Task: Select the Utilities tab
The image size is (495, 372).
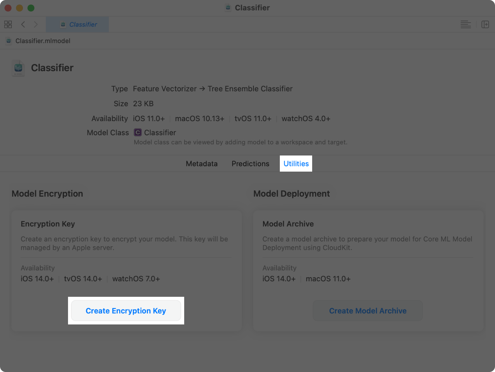Action: coord(296,164)
